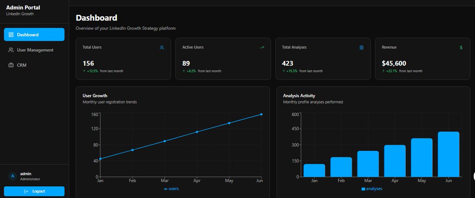
Task: Click the Total Analyses value 423
Action: 288,63
